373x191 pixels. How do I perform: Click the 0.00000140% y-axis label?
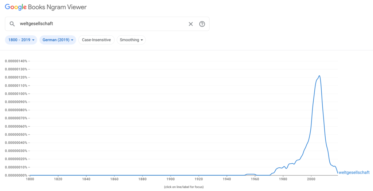click(x=16, y=61)
